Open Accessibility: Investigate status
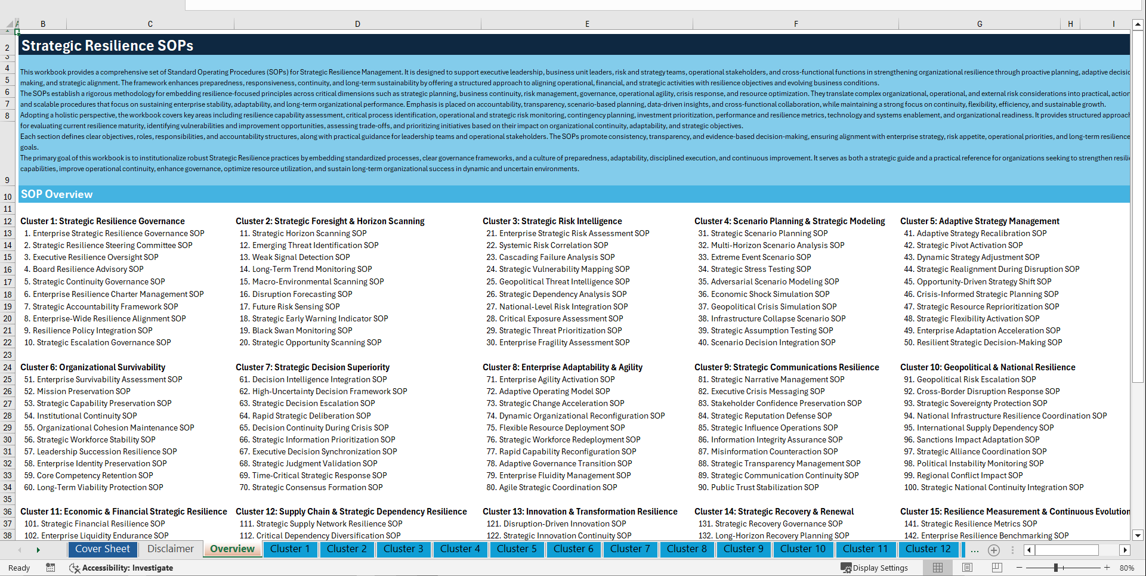This screenshot has height=576, width=1146. point(121,568)
